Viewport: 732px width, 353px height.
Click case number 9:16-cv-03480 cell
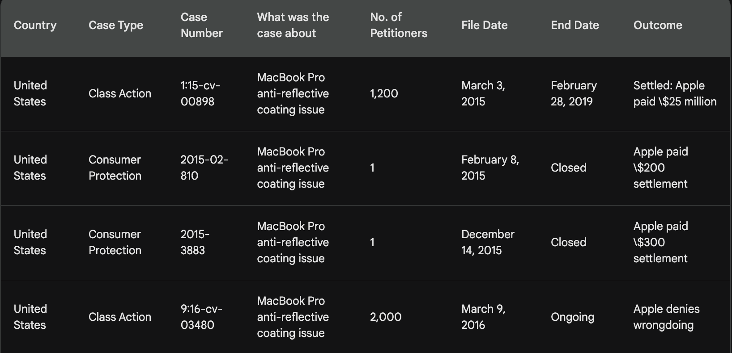point(201,317)
